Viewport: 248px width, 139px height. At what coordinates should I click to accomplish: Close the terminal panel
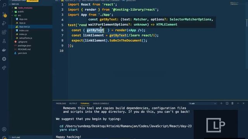coord(243,103)
